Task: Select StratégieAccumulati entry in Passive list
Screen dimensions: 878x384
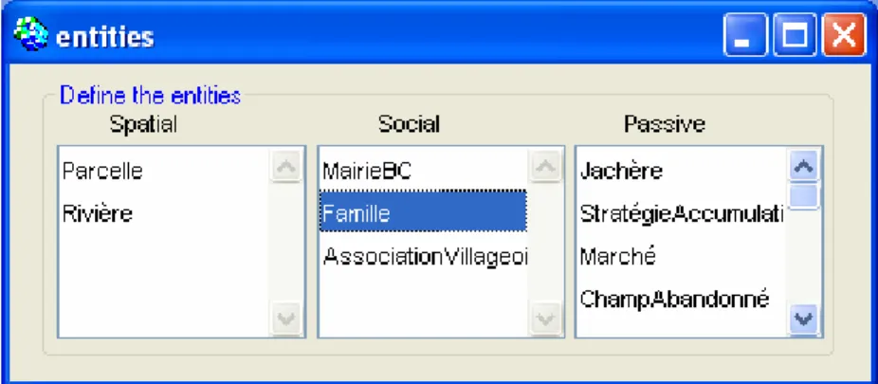Action: 681,213
